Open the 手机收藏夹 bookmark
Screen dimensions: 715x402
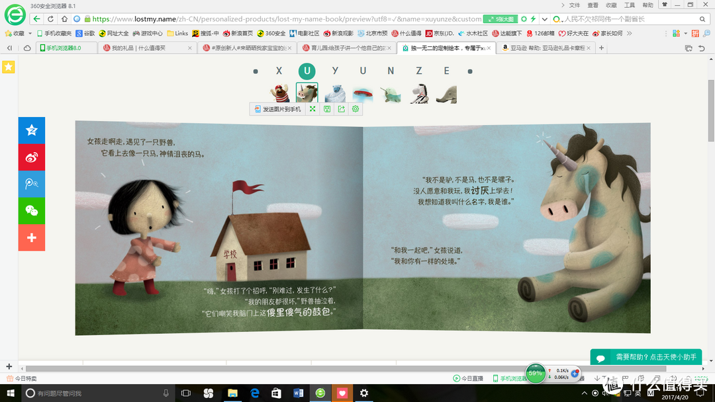coord(54,33)
